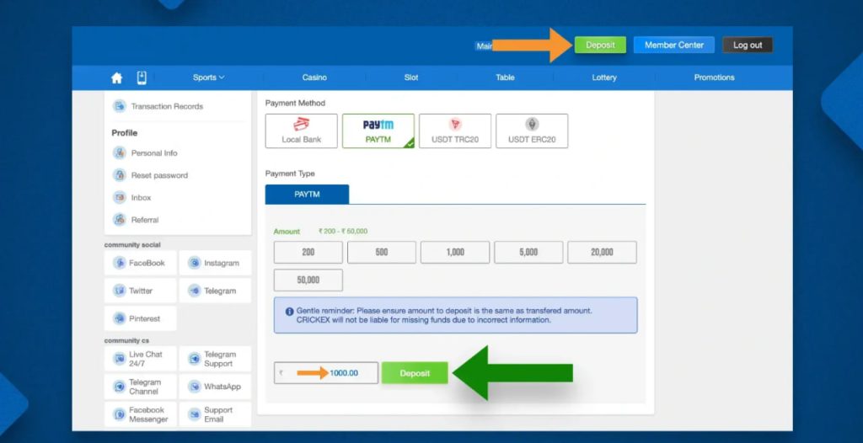
Task: Open the Lottery menu
Action: (x=603, y=77)
